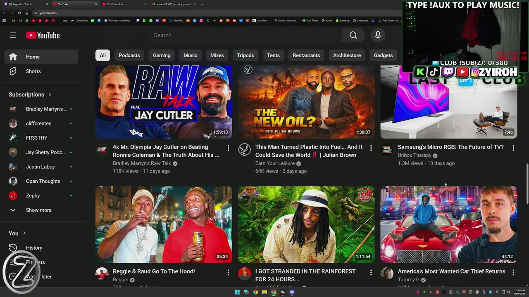
Task: Click Unbox Therapy channel avatar
Action: point(387,149)
